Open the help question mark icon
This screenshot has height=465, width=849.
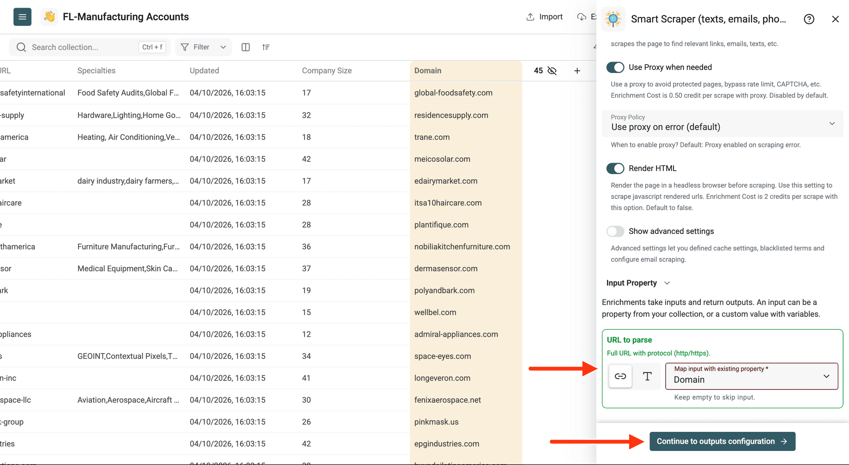point(809,19)
